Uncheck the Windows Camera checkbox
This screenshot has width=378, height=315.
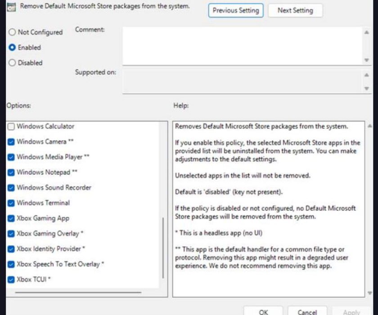(x=11, y=142)
